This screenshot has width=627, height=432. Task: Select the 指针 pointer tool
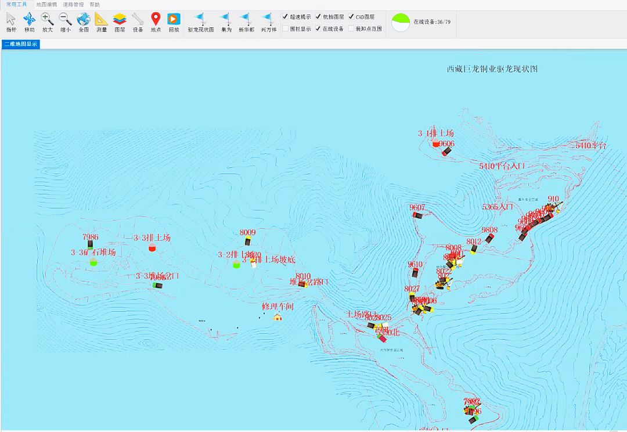tap(11, 23)
